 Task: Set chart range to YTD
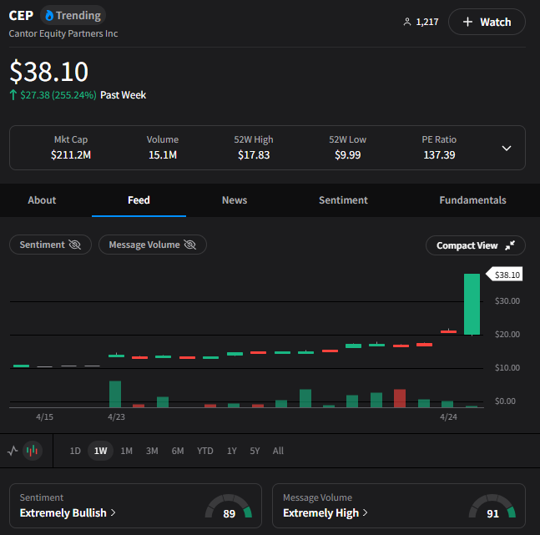pyautogui.click(x=205, y=451)
